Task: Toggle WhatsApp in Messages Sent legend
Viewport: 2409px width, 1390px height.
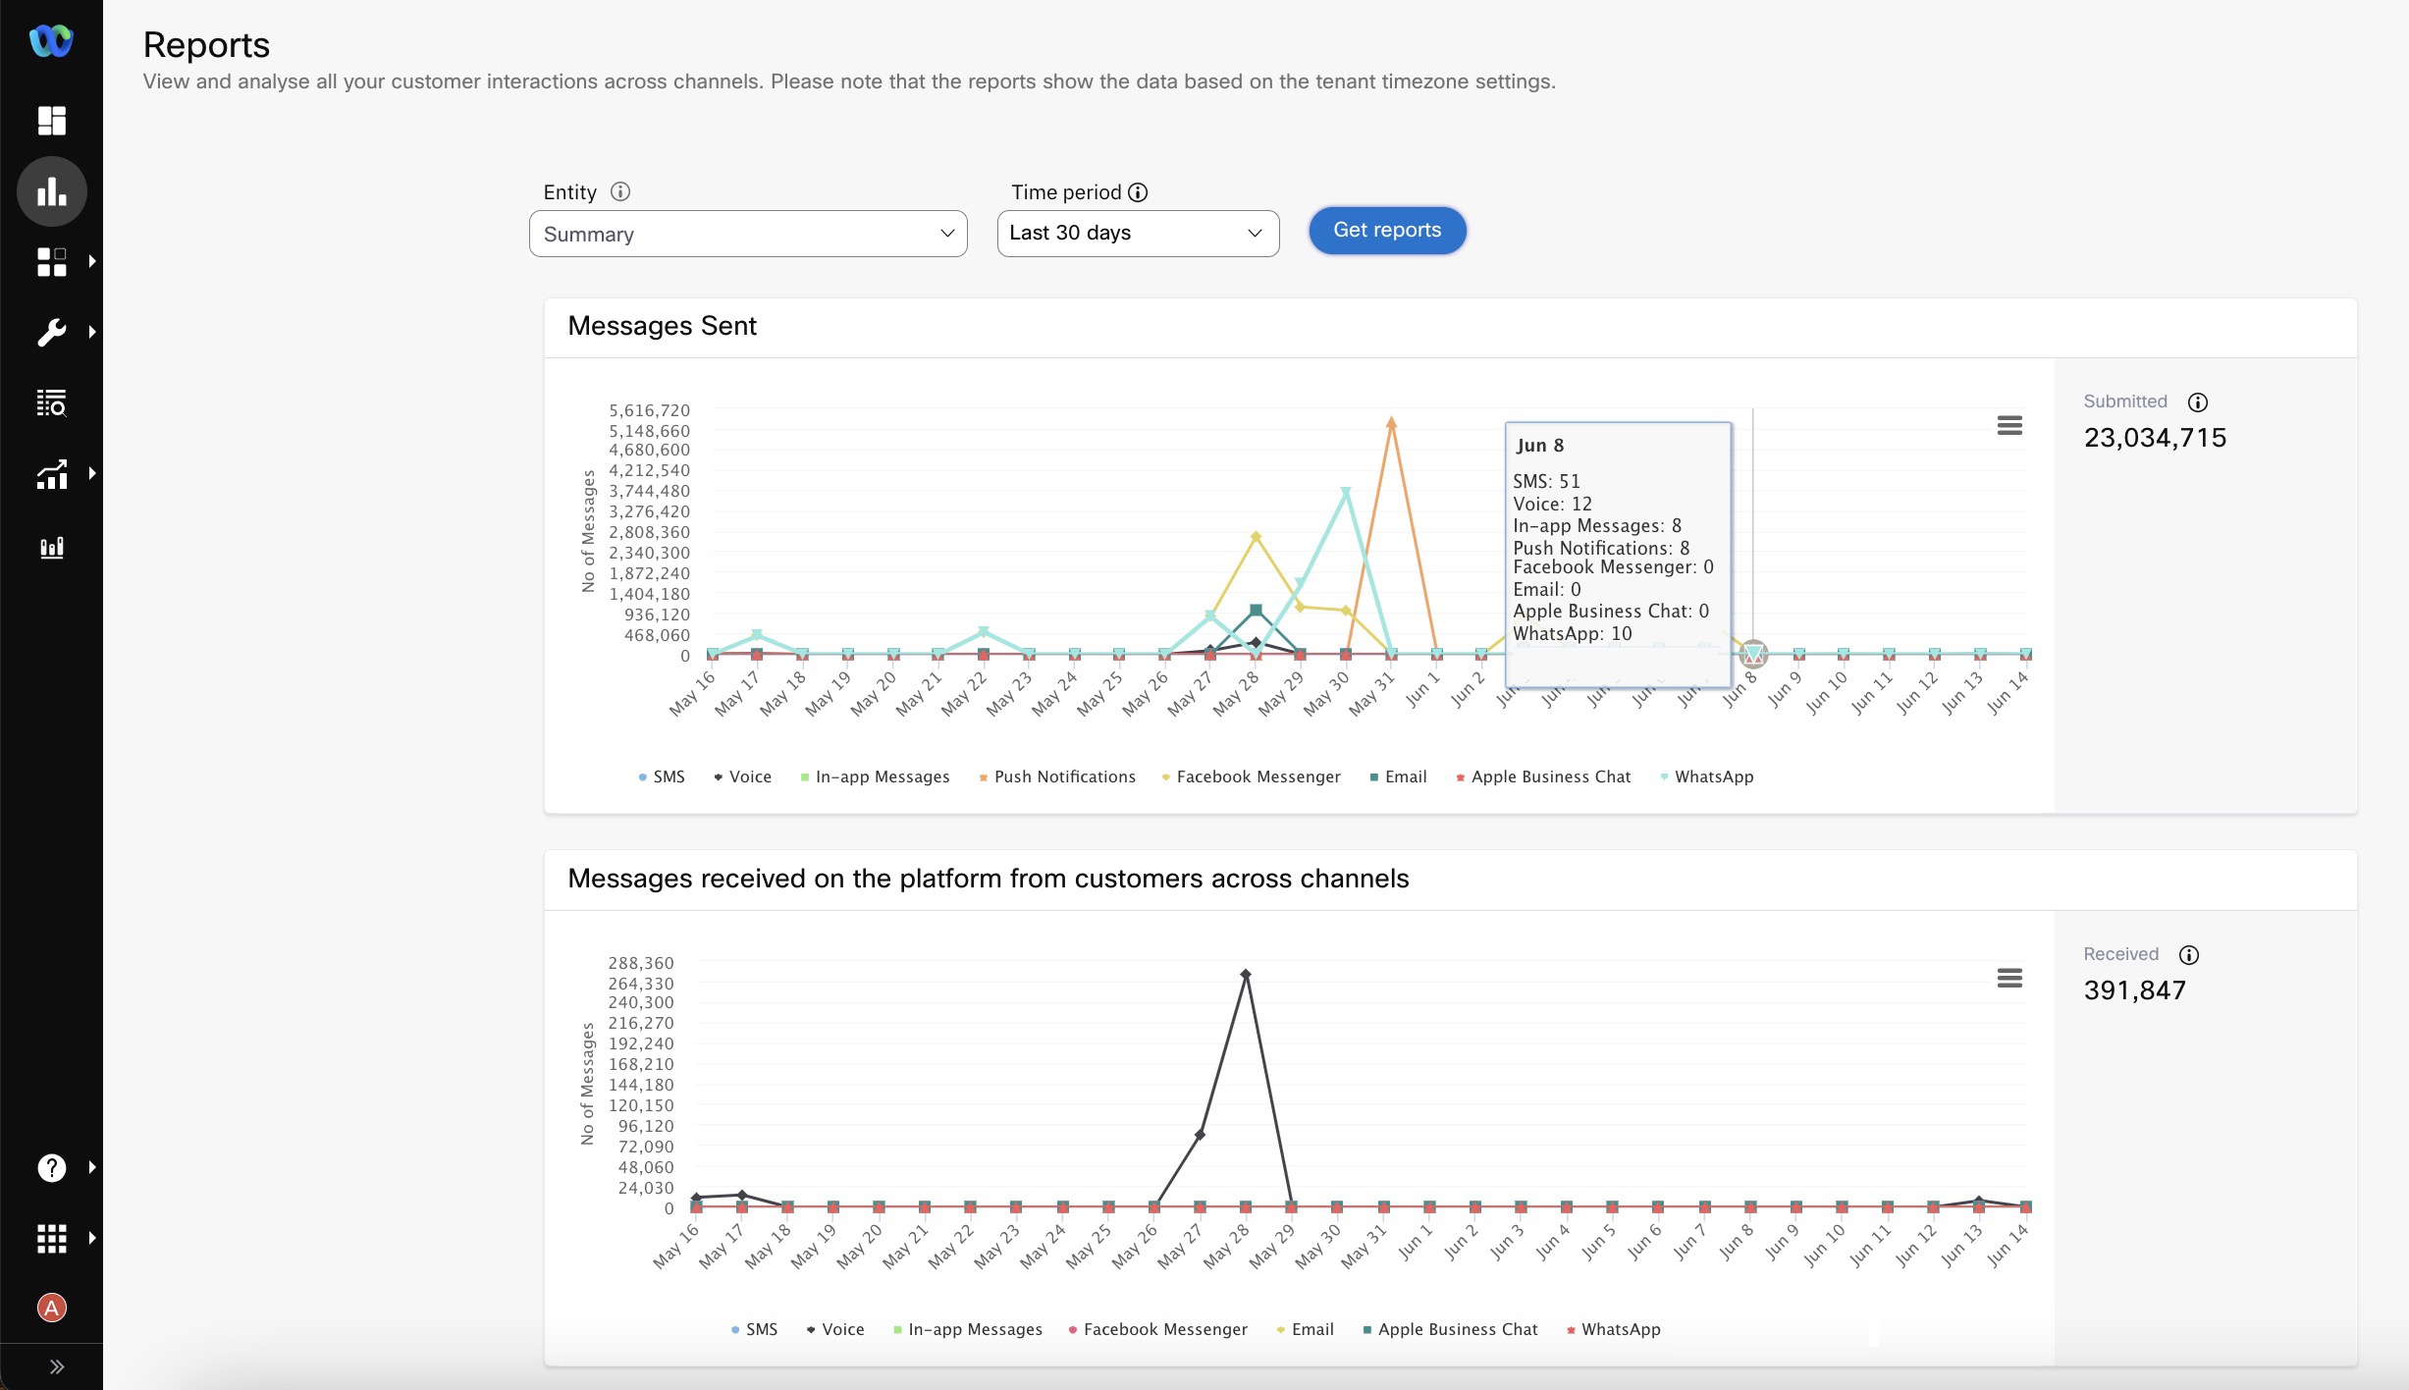Action: click(x=1706, y=776)
